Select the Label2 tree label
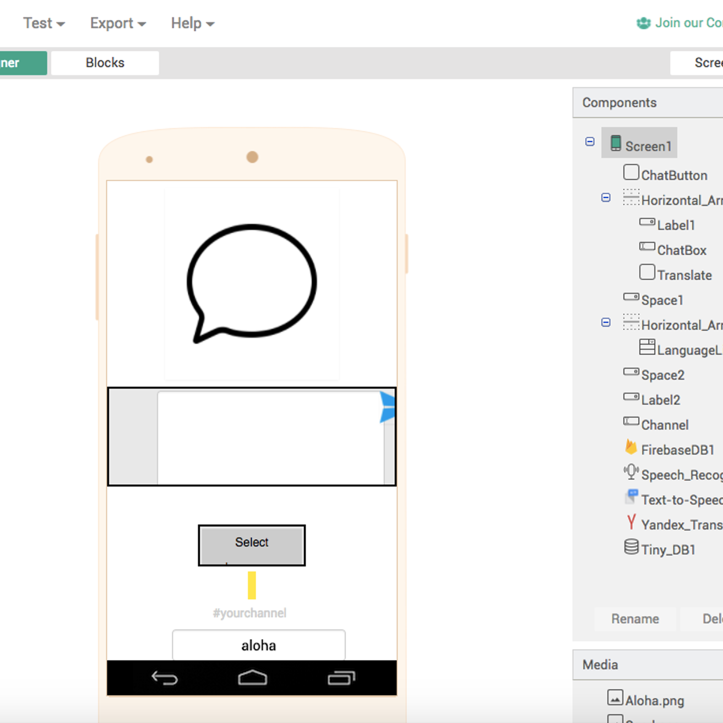The height and width of the screenshot is (723, 723). (661, 400)
